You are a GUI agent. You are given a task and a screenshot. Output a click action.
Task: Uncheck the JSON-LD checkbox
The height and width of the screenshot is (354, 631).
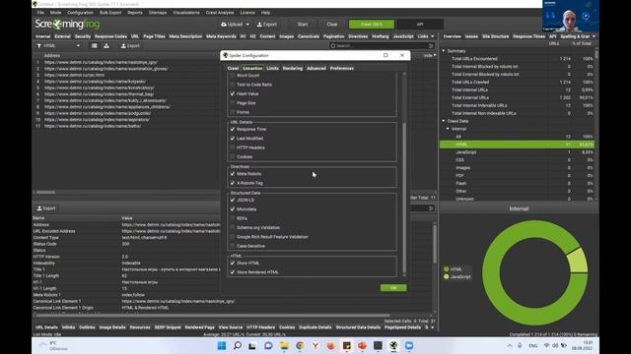click(x=233, y=200)
